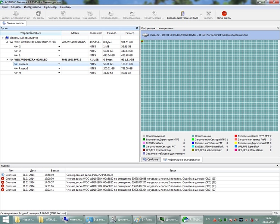The height and width of the screenshot is (224, 280).
Task: Click the Create region (Создать регион) icon
Action: tap(154, 14)
